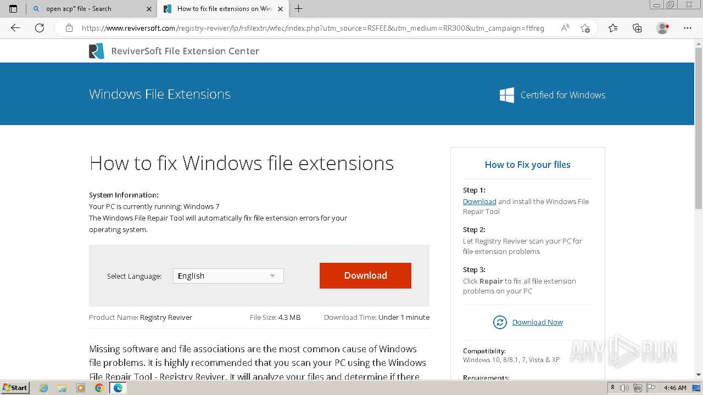Click 'File Size: 4.3 MB' text
This screenshot has height=395, width=703.
pyautogui.click(x=275, y=317)
